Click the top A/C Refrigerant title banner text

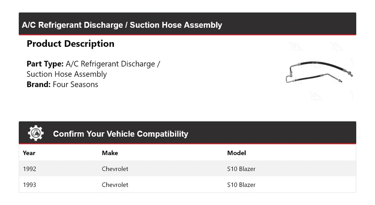point(122,25)
